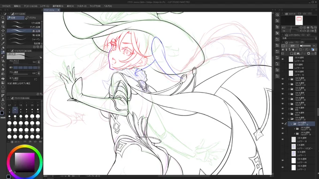Expand フォルダー 7 in layer list
Screen dimensions: 319x179
click(289, 94)
